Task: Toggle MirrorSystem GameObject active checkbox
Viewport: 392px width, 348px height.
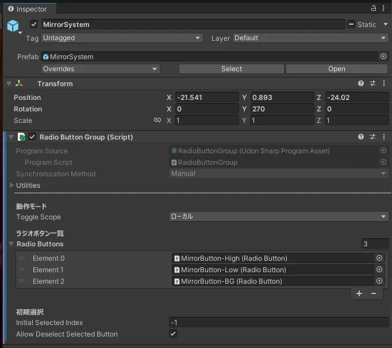Action: 34,25
